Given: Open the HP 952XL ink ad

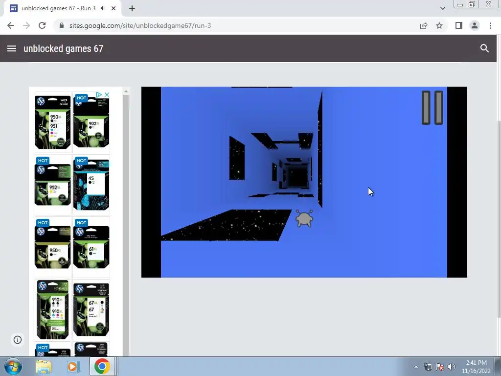Looking at the screenshot, I should point(53,185).
